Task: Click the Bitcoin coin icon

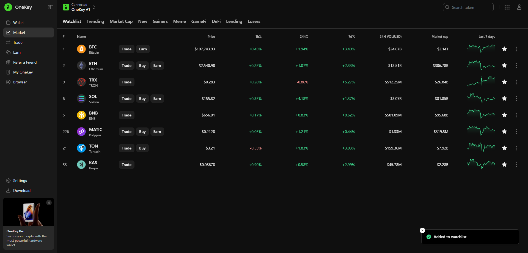Action: pos(81,49)
